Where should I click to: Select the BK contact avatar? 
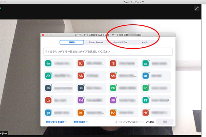point(81,88)
